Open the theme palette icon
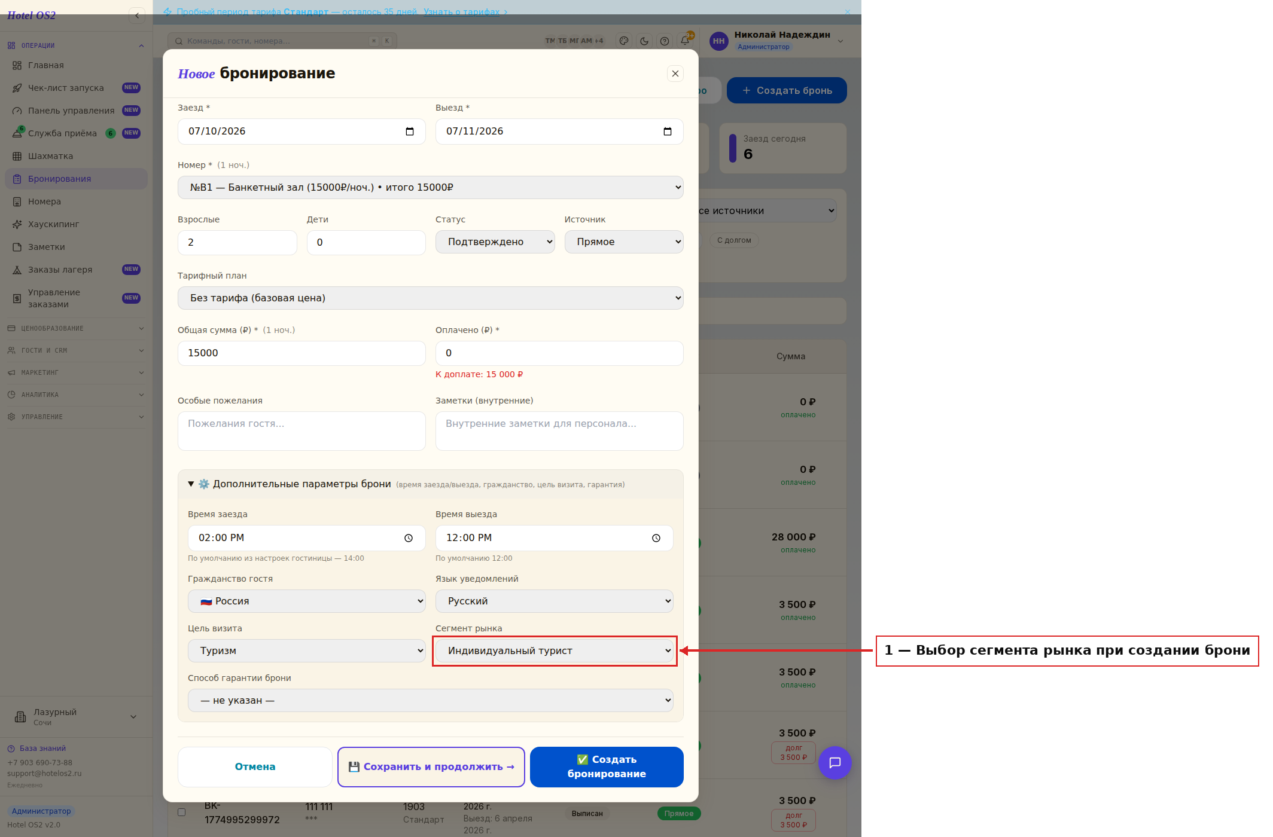The width and height of the screenshot is (1273, 837). click(624, 41)
